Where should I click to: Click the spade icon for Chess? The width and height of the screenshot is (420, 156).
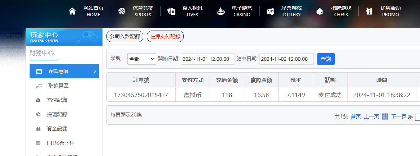click(x=319, y=12)
